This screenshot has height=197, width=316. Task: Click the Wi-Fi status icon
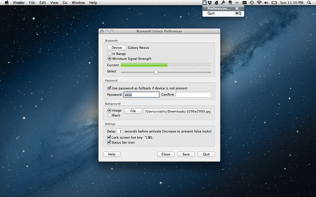pyautogui.click(x=259, y=3)
